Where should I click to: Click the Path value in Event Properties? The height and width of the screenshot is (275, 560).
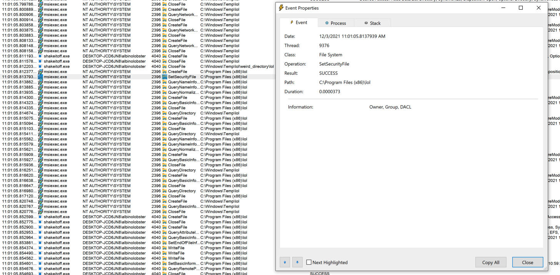(x=345, y=83)
